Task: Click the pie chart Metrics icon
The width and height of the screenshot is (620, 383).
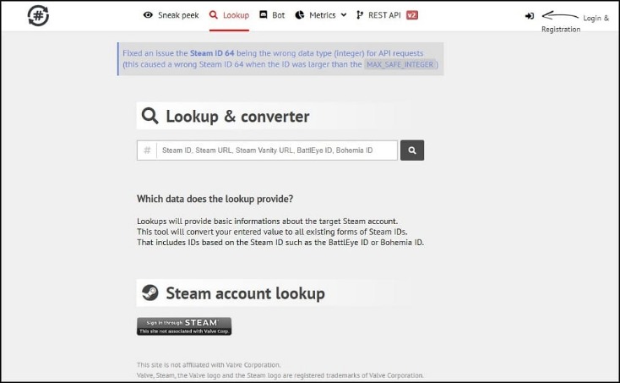Action: pos(300,15)
